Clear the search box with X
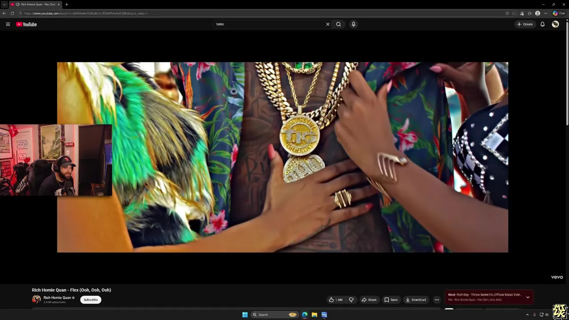This screenshot has width=569, height=320. click(x=328, y=24)
